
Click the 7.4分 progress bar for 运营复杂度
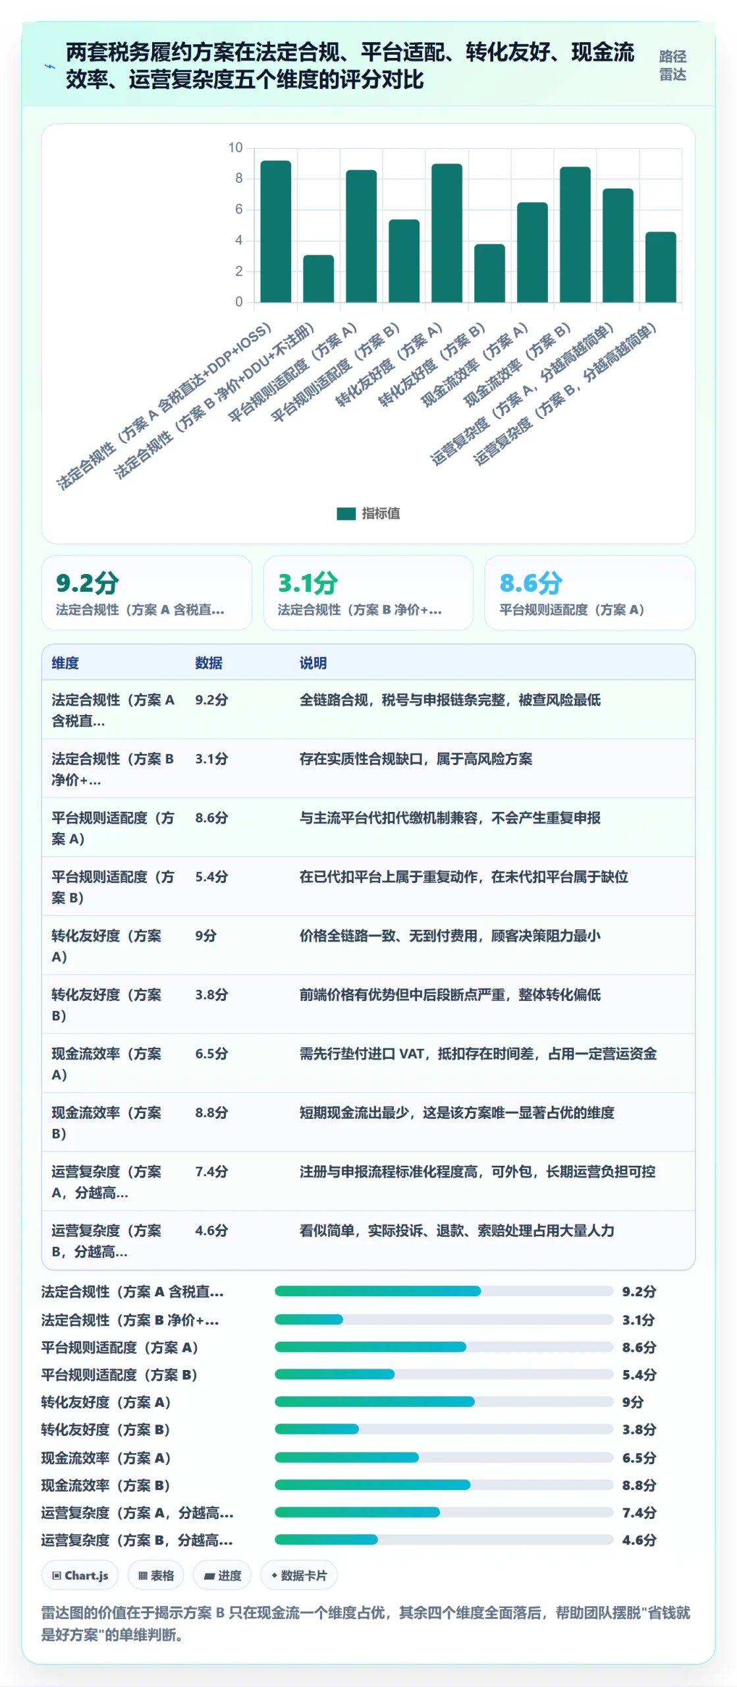pyautogui.click(x=444, y=1512)
